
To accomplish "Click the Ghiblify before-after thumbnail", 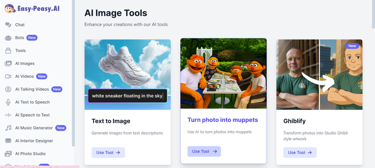I will click(x=319, y=75).
